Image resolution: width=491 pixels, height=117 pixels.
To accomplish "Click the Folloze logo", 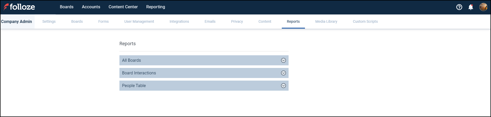I will click(x=20, y=7).
